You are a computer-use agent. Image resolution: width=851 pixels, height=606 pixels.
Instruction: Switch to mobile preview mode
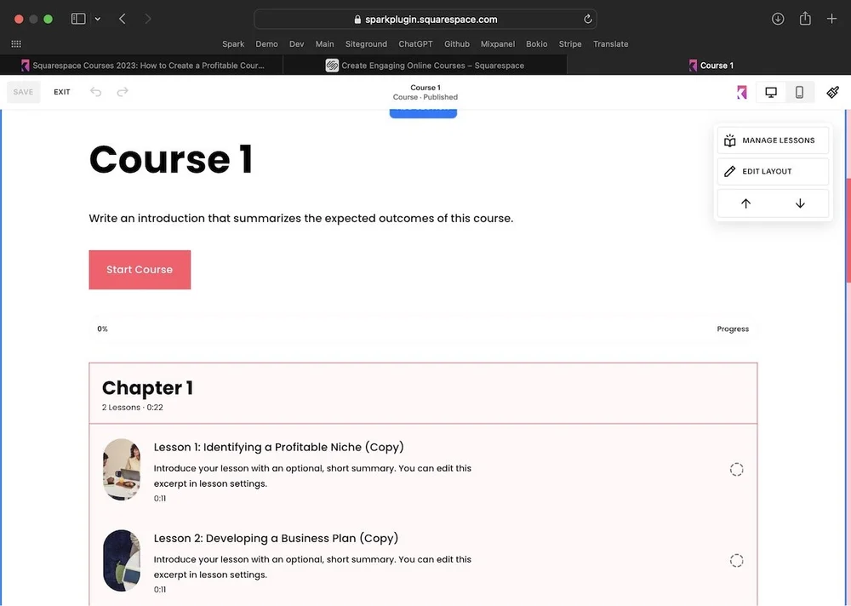tap(798, 92)
